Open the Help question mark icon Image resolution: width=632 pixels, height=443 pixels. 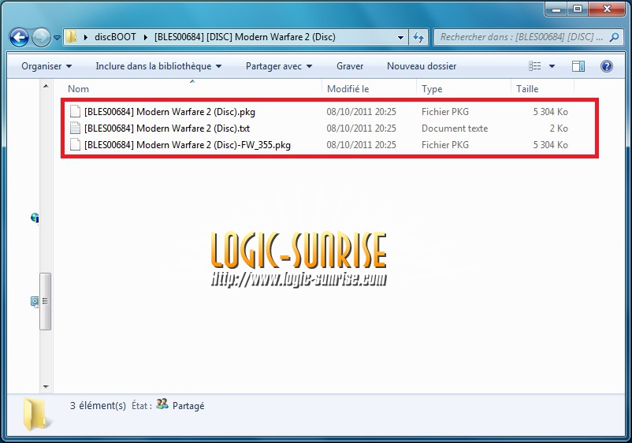606,66
